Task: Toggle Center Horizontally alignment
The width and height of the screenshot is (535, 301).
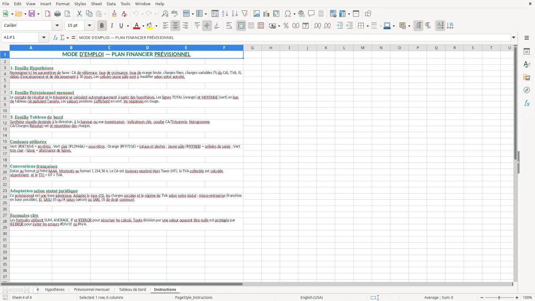Action: coord(175,26)
